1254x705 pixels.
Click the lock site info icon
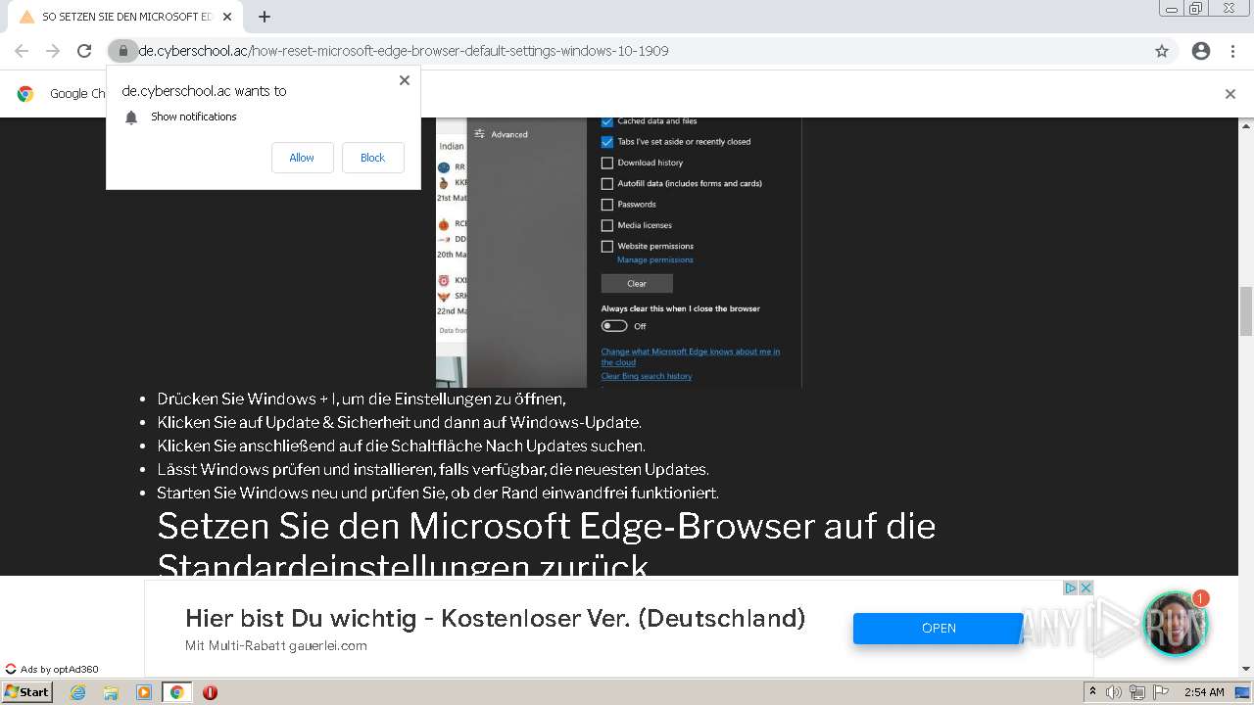coord(122,51)
